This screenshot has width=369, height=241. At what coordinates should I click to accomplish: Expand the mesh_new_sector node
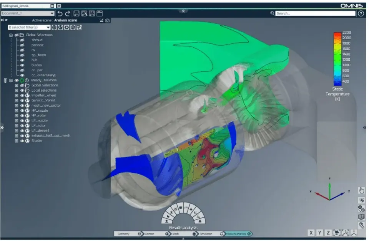[x=16, y=106]
